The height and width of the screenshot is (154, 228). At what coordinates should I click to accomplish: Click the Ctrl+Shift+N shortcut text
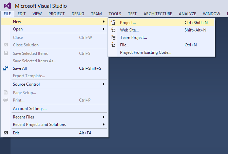[x=196, y=22]
